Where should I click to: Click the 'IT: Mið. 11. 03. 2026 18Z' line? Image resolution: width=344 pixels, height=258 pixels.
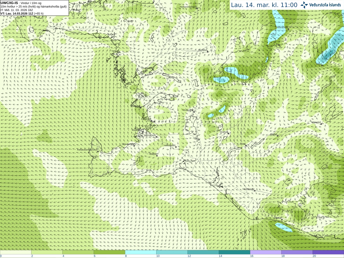click(x=17, y=10)
